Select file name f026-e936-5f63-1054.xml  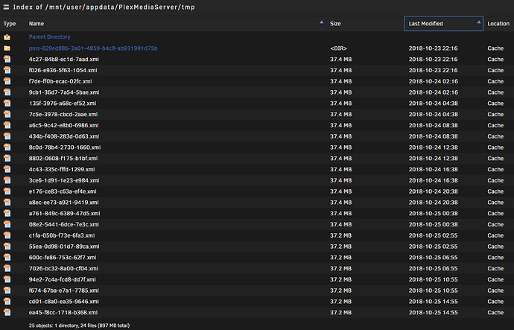click(x=63, y=70)
